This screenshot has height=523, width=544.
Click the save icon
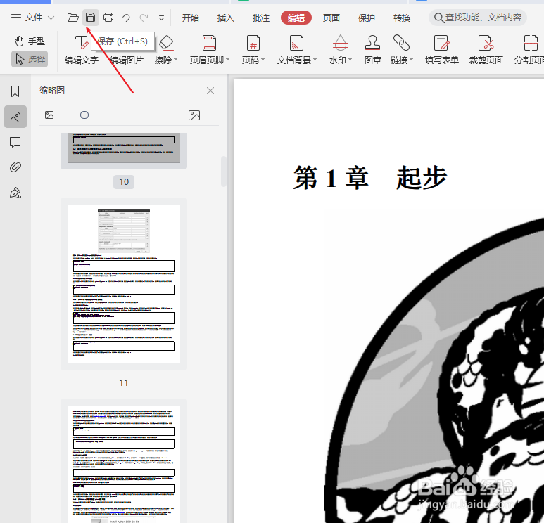coord(91,18)
